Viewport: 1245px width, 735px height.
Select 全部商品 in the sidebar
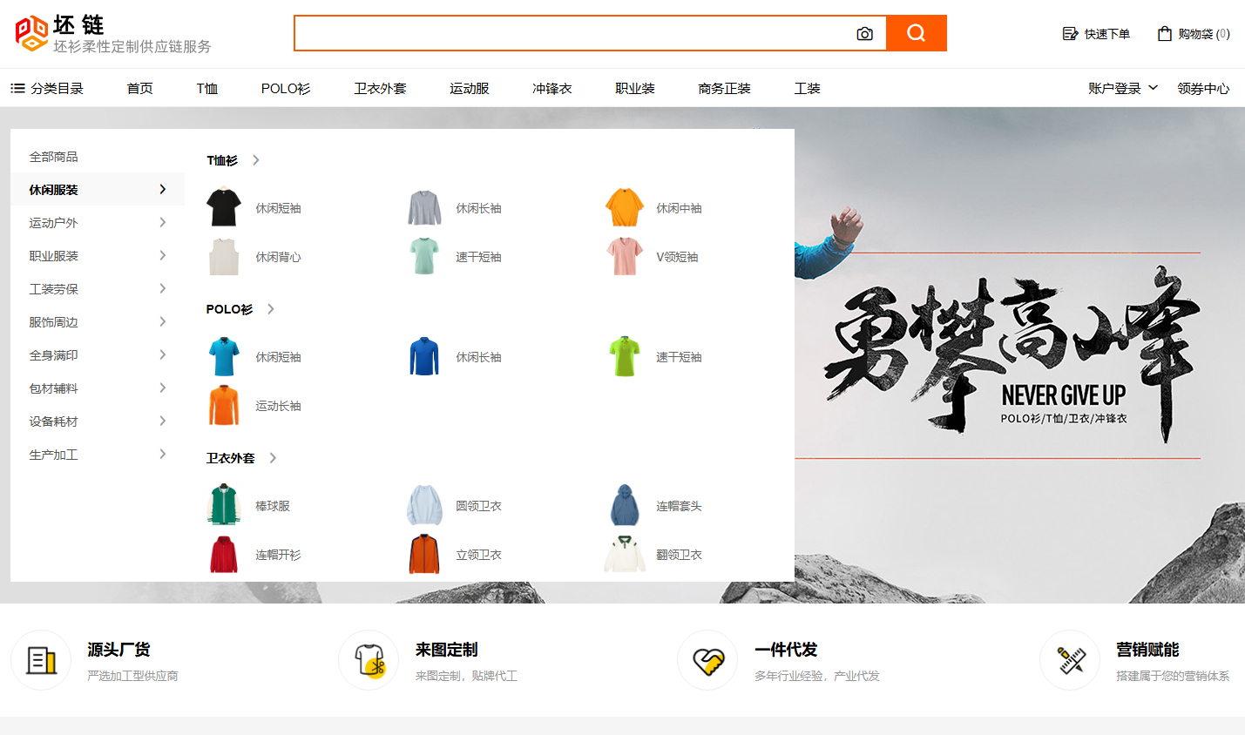click(x=55, y=156)
